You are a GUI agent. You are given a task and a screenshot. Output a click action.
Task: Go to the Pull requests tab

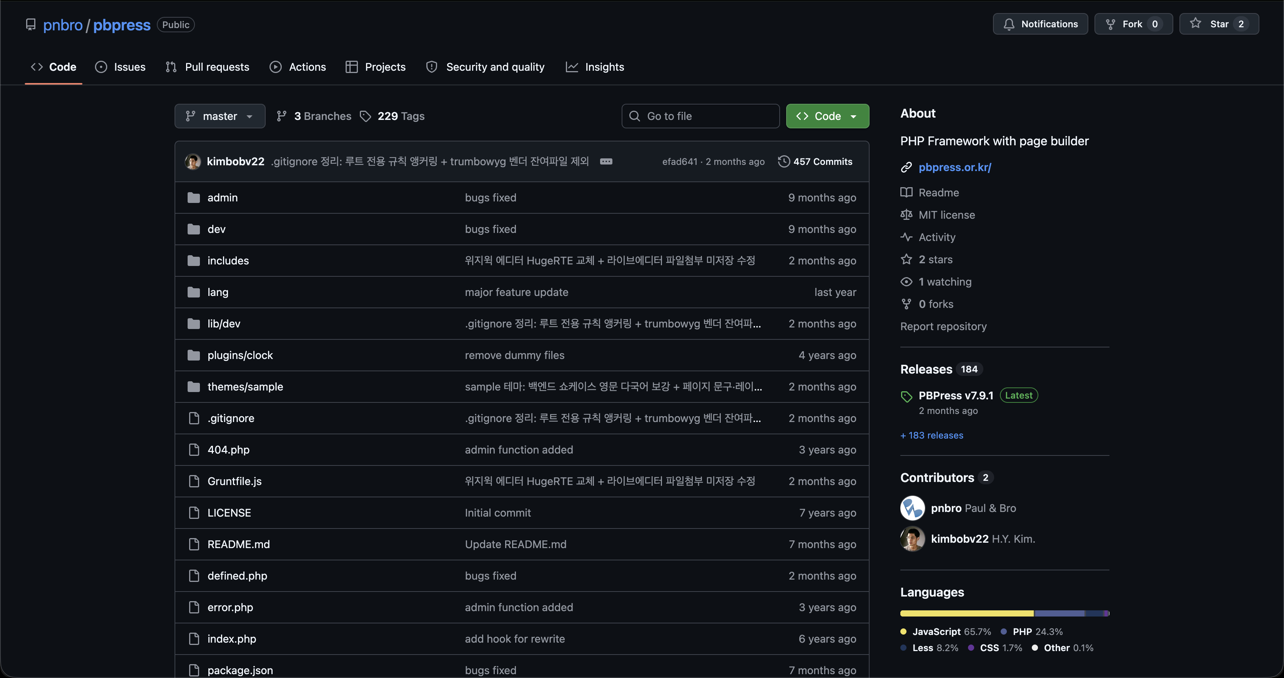coord(207,67)
